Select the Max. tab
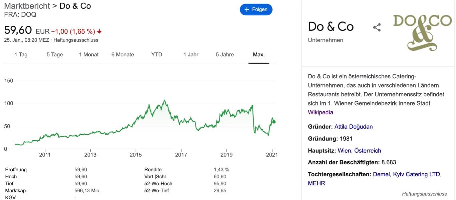456x200 pixels. (259, 55)
